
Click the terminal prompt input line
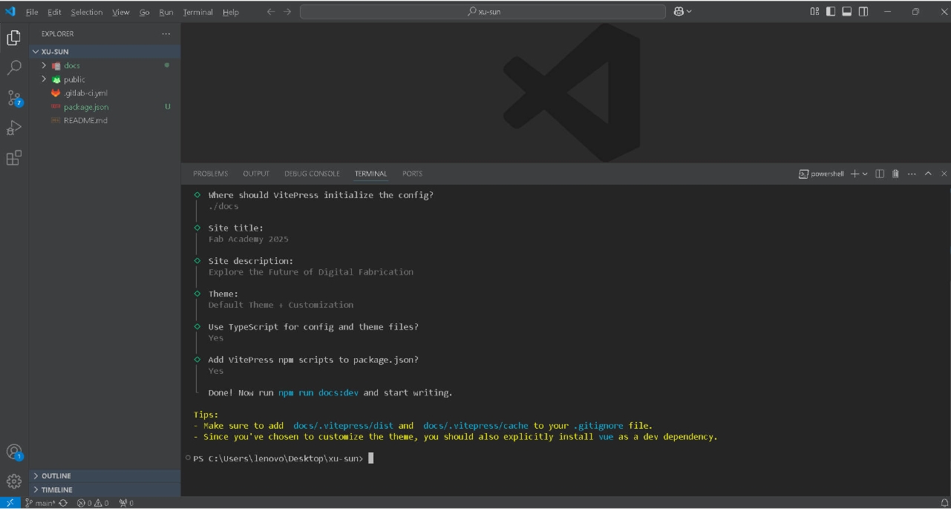pyautogui.click(x=282, y=458)
